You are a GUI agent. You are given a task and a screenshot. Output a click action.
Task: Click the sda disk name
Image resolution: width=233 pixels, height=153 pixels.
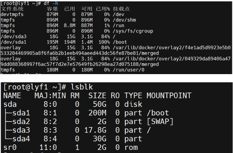tap(10, 105)
